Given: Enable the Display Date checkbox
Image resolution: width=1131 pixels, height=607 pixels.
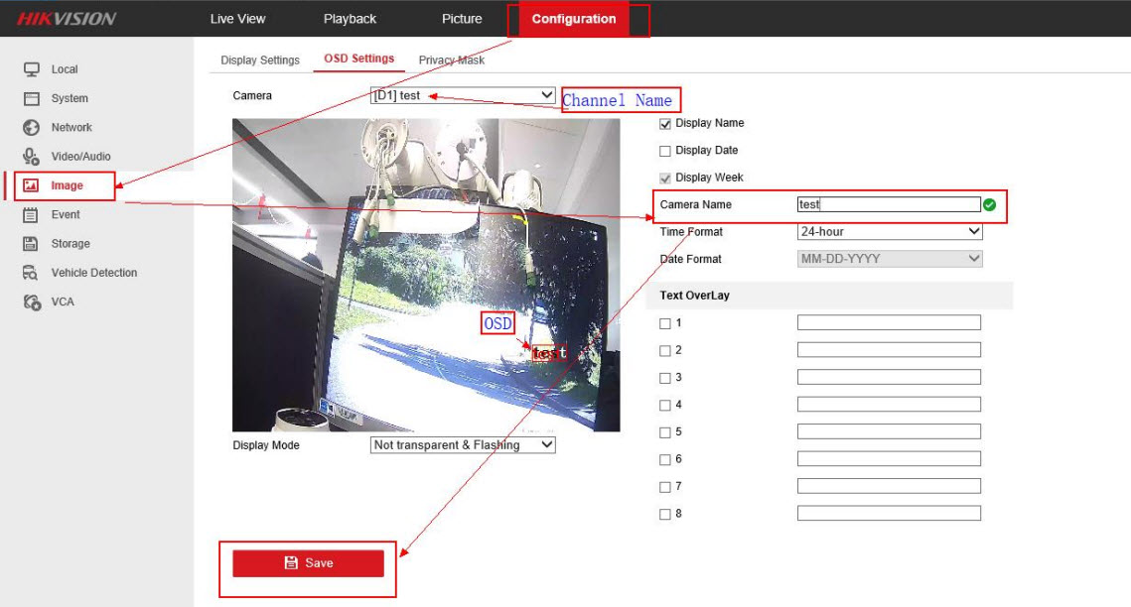Looking at the screenshot, I should [665, 151].
